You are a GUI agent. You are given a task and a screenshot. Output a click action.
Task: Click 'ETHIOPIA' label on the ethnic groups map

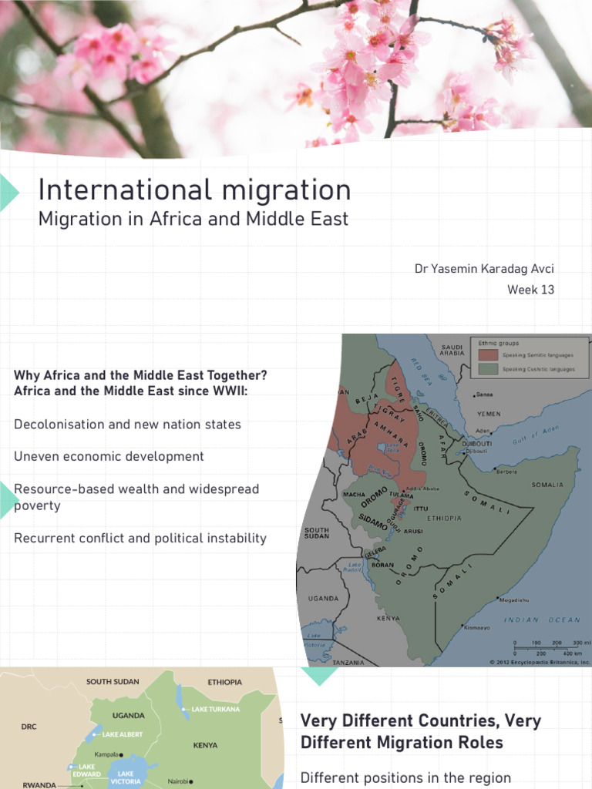coord(444,518)
